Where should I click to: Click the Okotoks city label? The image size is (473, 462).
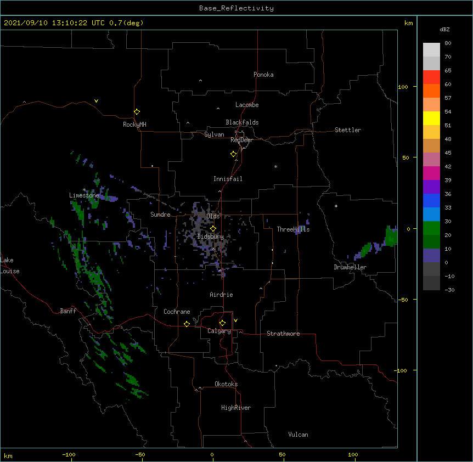point(226,384)
